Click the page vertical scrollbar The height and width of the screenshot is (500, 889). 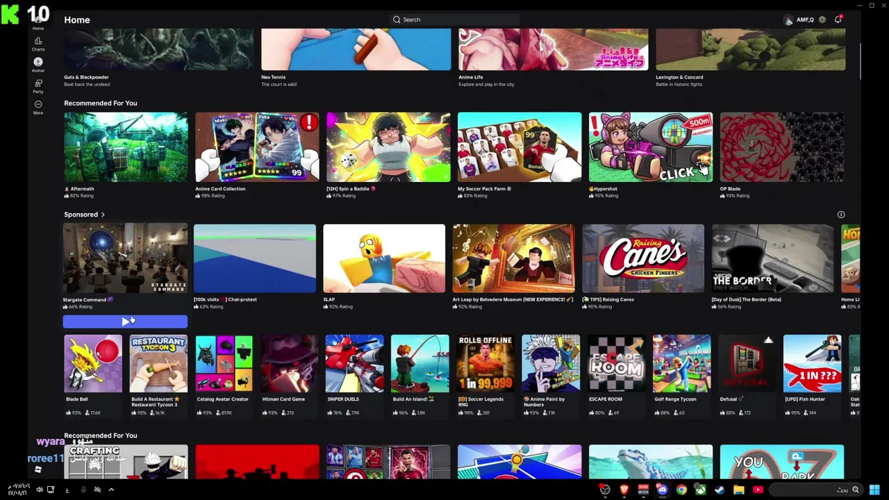860,62
